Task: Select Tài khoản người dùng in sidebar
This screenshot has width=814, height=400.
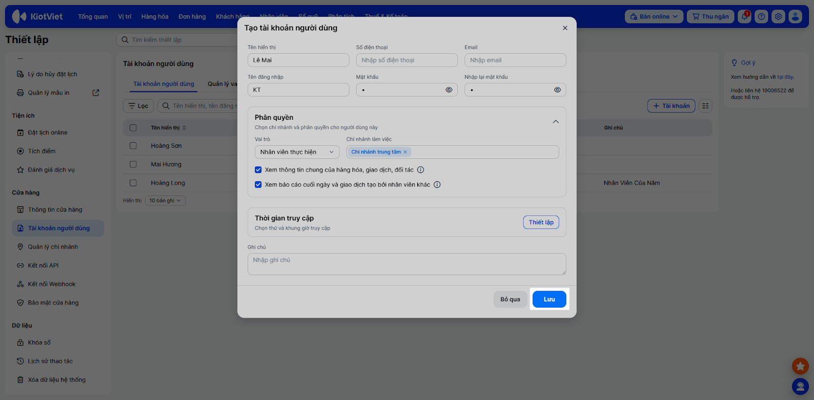Action: coord(58,228)
